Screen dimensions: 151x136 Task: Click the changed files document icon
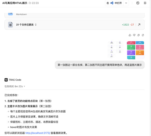(x=10, y=25)
